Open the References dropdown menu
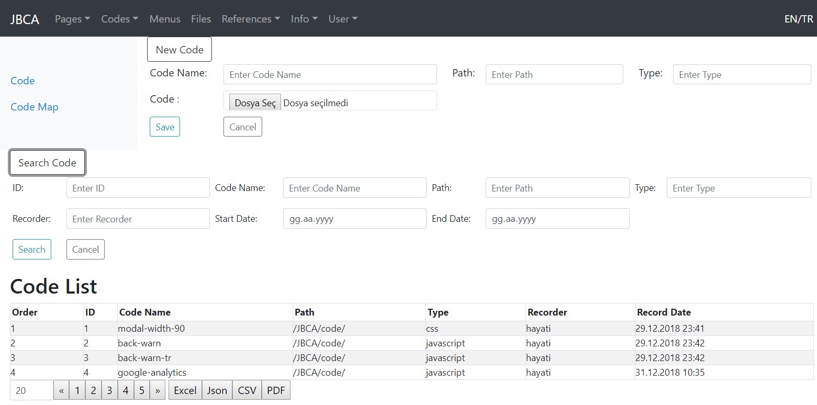 tap(251, 19)
